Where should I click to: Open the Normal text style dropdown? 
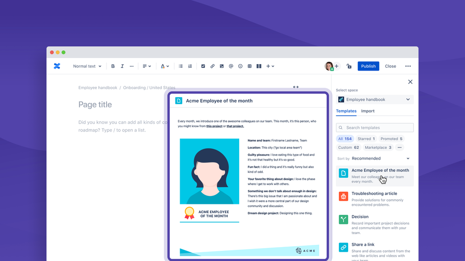tap(87, 66)
